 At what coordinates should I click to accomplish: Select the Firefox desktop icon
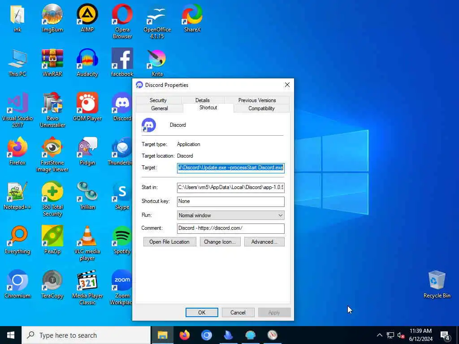click(x=17, y=151)
